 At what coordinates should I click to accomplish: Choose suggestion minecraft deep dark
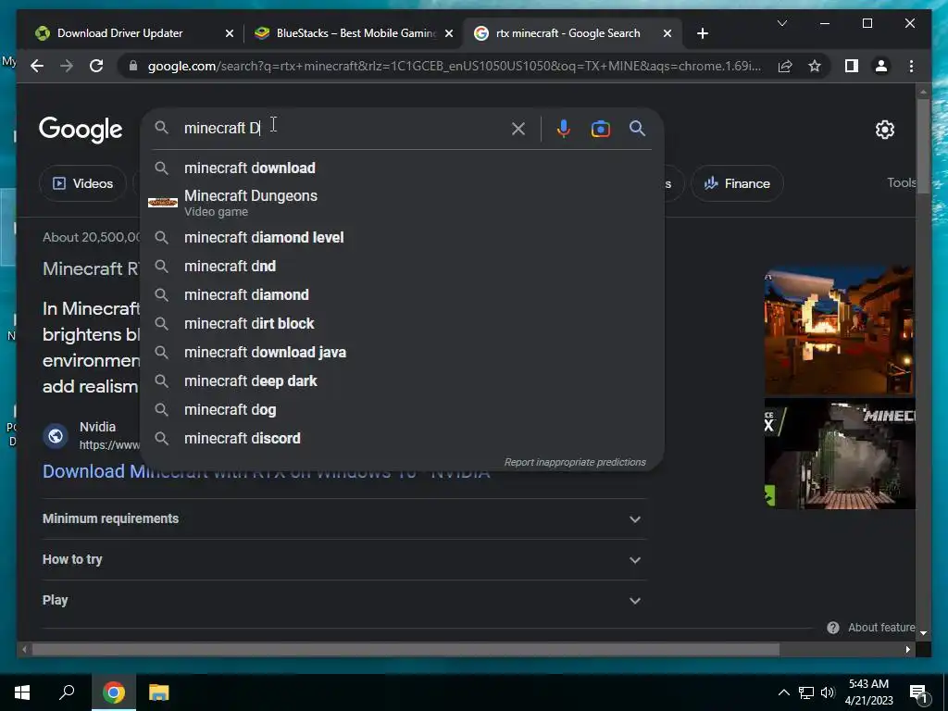[402, 380]
